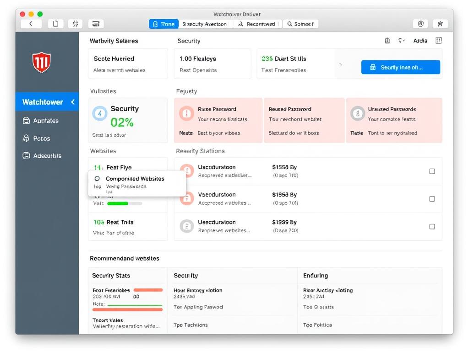Screen dimensions: 469x351
Task: Expand the small arrow beside Durrt St ills
Action: coord(341,64)
